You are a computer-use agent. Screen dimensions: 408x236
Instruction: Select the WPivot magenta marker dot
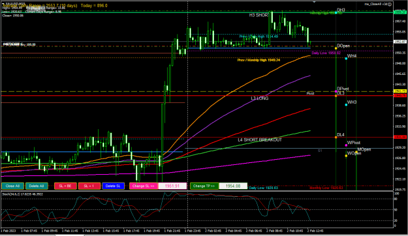pos(346,145)
